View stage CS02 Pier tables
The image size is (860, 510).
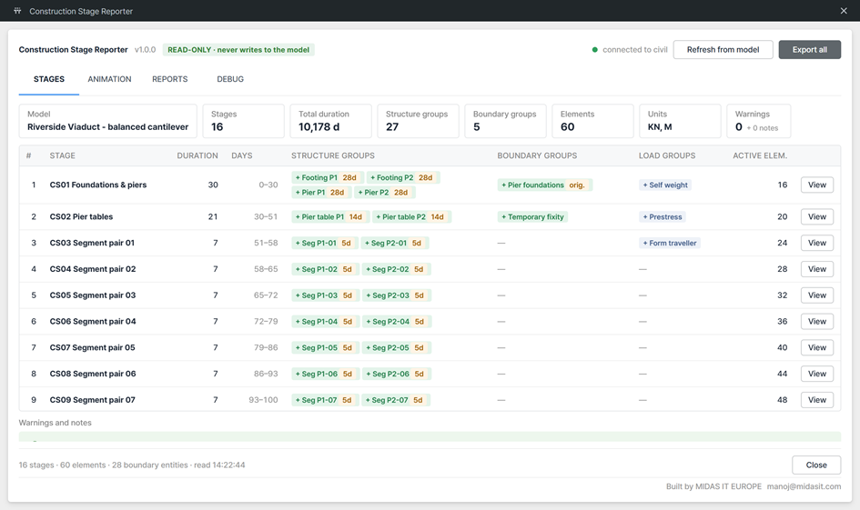click(x=816, y=217)
